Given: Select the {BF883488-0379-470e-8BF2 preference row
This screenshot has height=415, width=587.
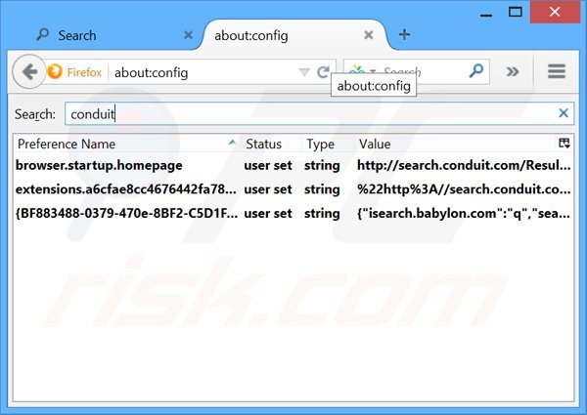Looking at the screenshot, I should [x=293, y=213].
